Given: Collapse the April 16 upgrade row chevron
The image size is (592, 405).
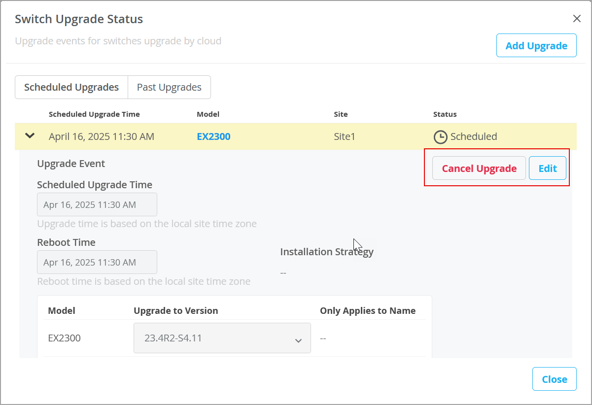Looking at the screenshot, I should [30, 136].
